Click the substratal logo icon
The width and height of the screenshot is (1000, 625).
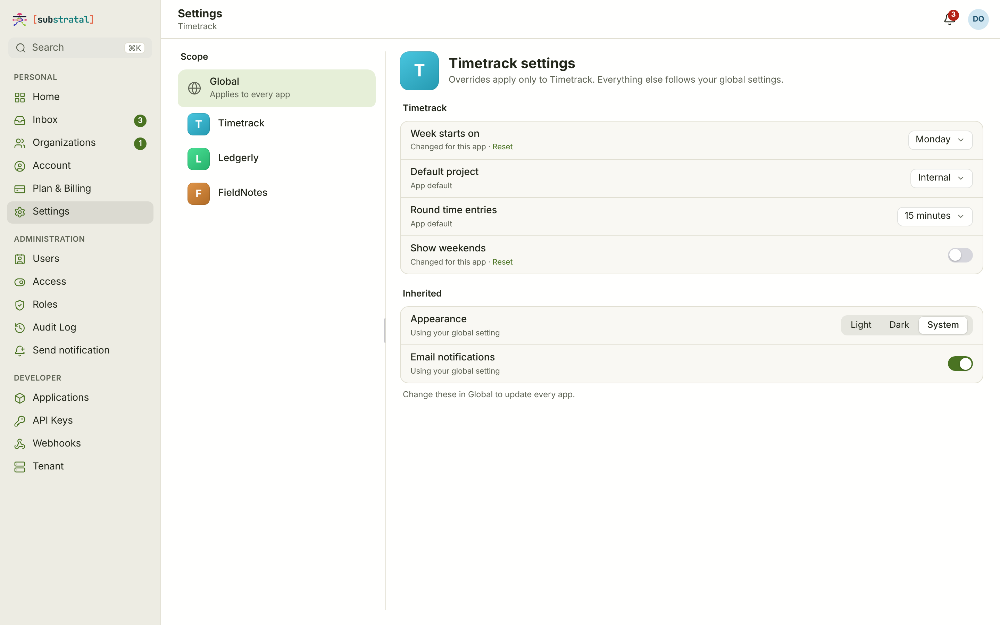19,19
